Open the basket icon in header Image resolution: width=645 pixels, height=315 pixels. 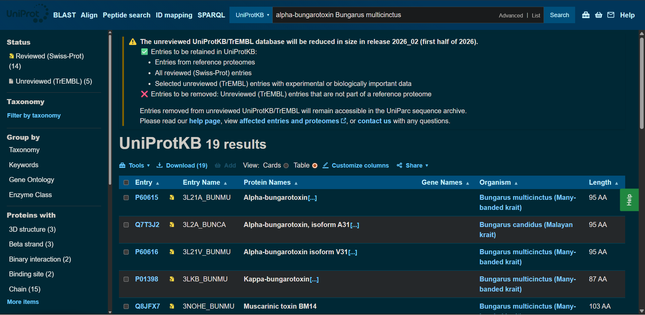tap(599, 15)
